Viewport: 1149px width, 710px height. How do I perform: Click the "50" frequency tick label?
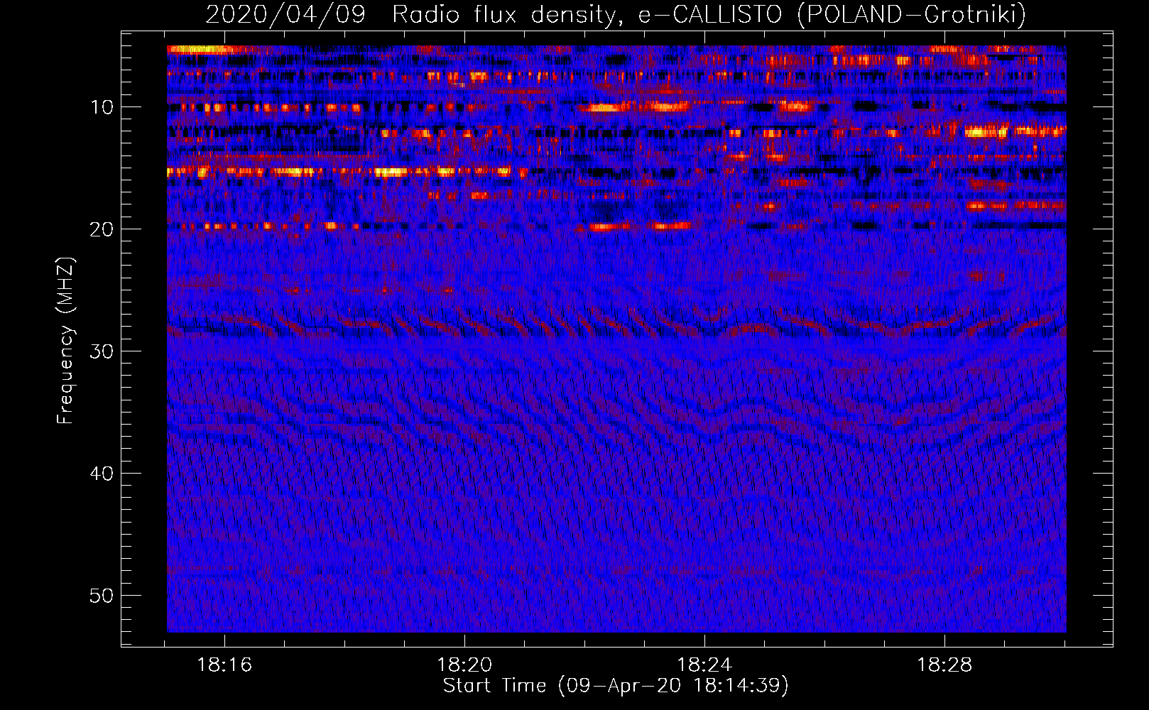click(102, 596)
